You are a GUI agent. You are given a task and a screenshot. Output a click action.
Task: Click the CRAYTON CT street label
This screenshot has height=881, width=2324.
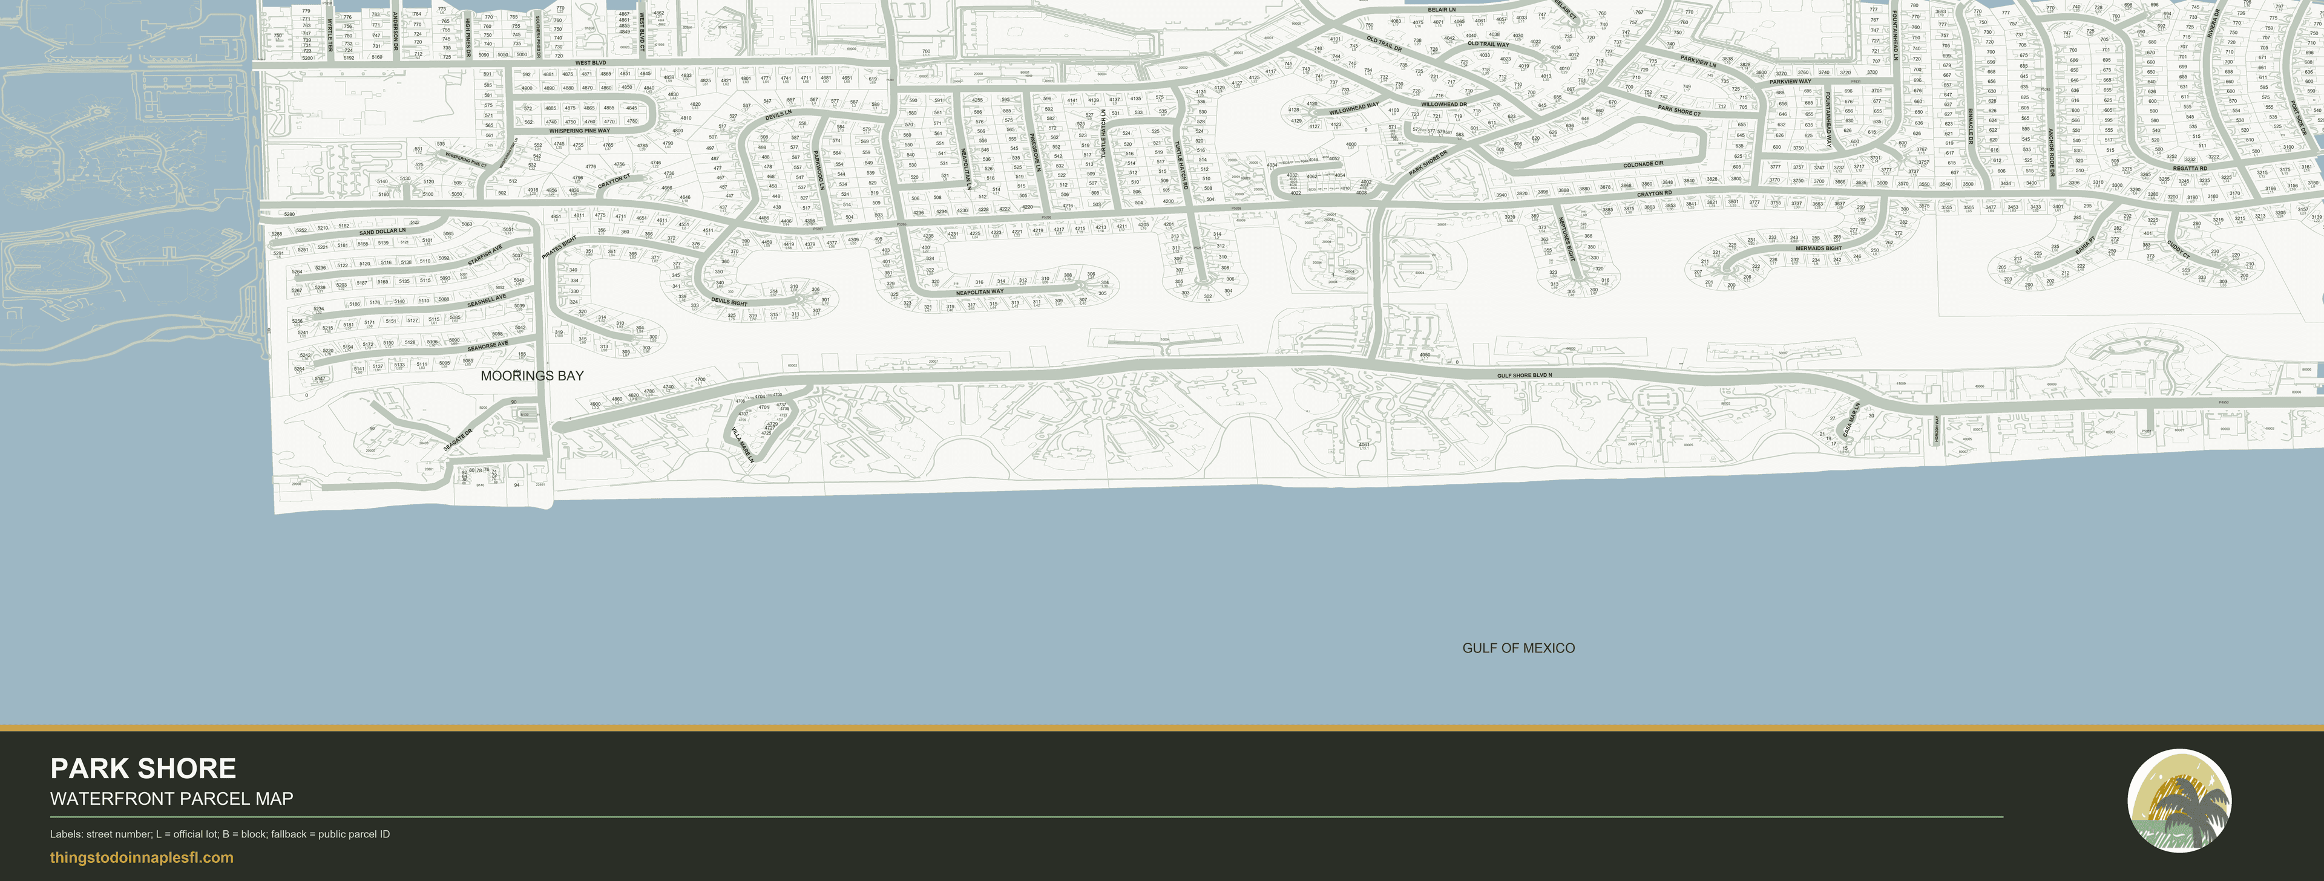tap(614, 180)
